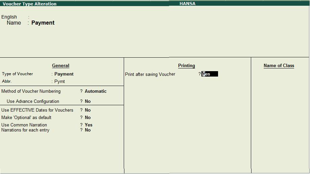The width and height of the screenshot is (310, 174).
Task: Click the HANSA company name in title bar
Action: [x=187, y=4]
